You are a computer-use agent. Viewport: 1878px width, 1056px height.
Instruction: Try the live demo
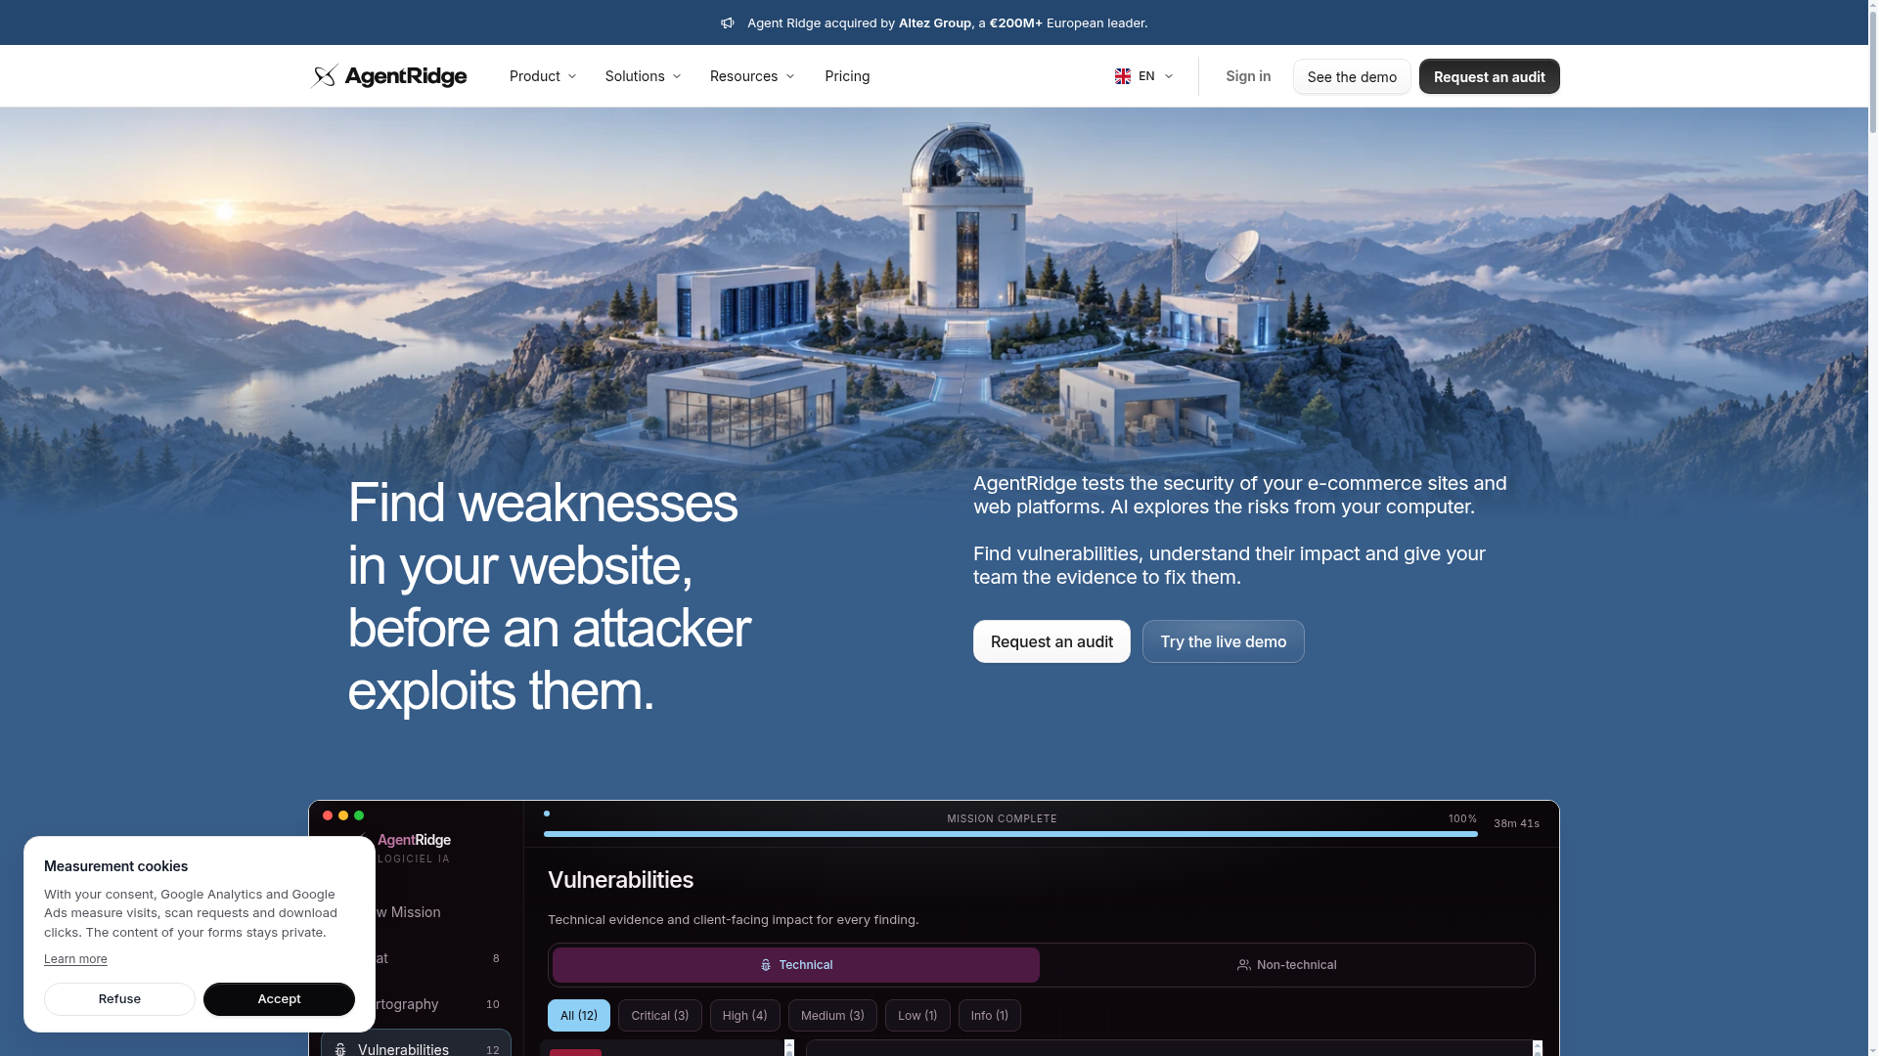point(1223,641)
